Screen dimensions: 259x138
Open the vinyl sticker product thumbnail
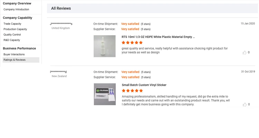pyautogui.click(x=105, y=94)
